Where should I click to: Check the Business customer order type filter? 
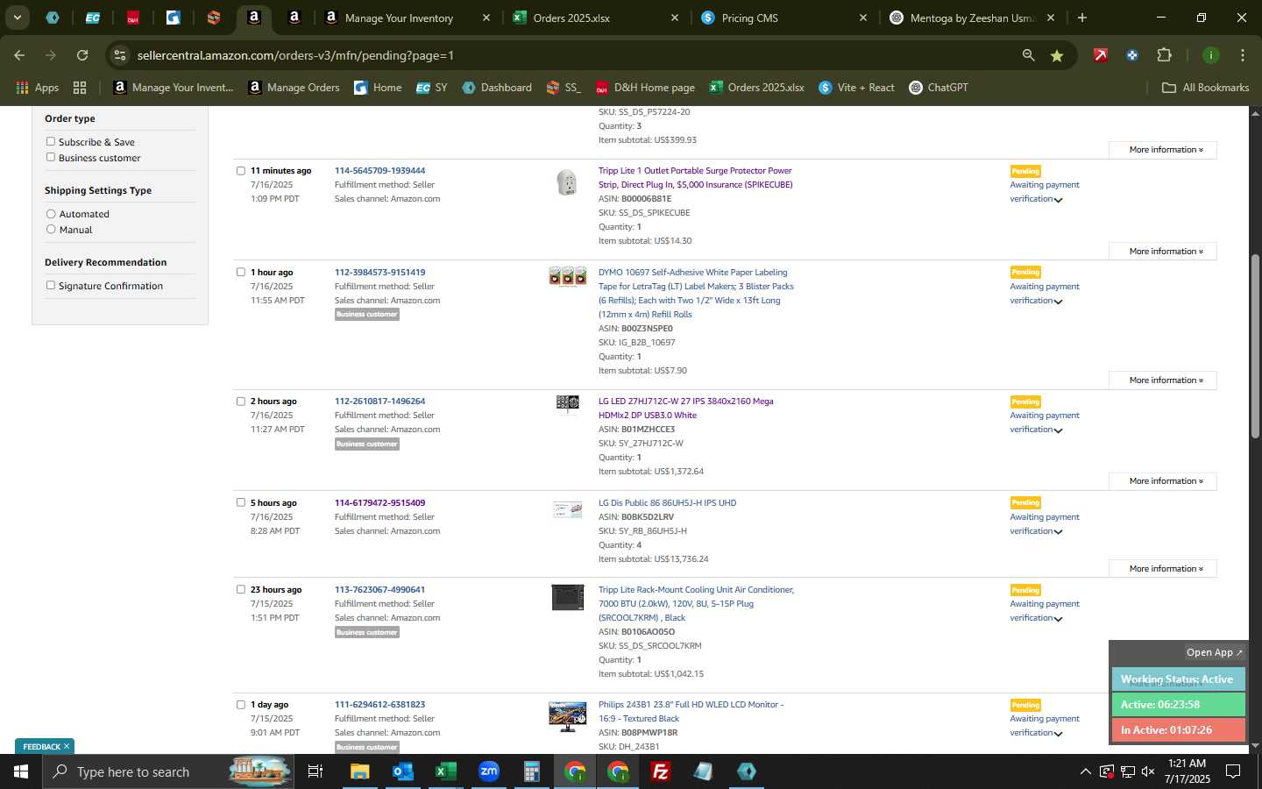coord(50,157)
